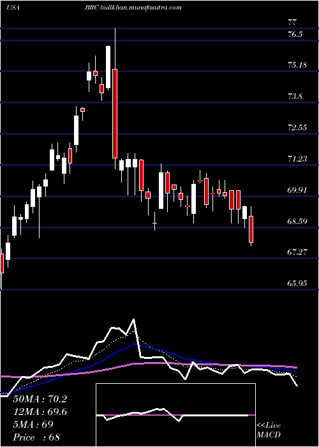Image resolution: width=319 pixels, height=447 pixels.
Task: Select the last red candlestick on the right
Action: 251,229
